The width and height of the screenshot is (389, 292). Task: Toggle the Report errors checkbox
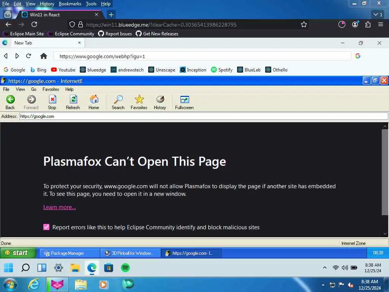46,227
